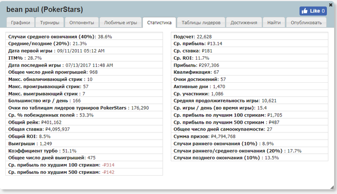Image resolution: width=337 pixels, height=194 pixels.
Task: Select the Ср. участники 1,086 row
Action: [x=249, y=94]
